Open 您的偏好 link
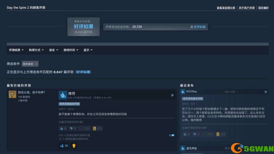This screenshot has width=274, height=154. pyautogui.click(x=263, y=8)
